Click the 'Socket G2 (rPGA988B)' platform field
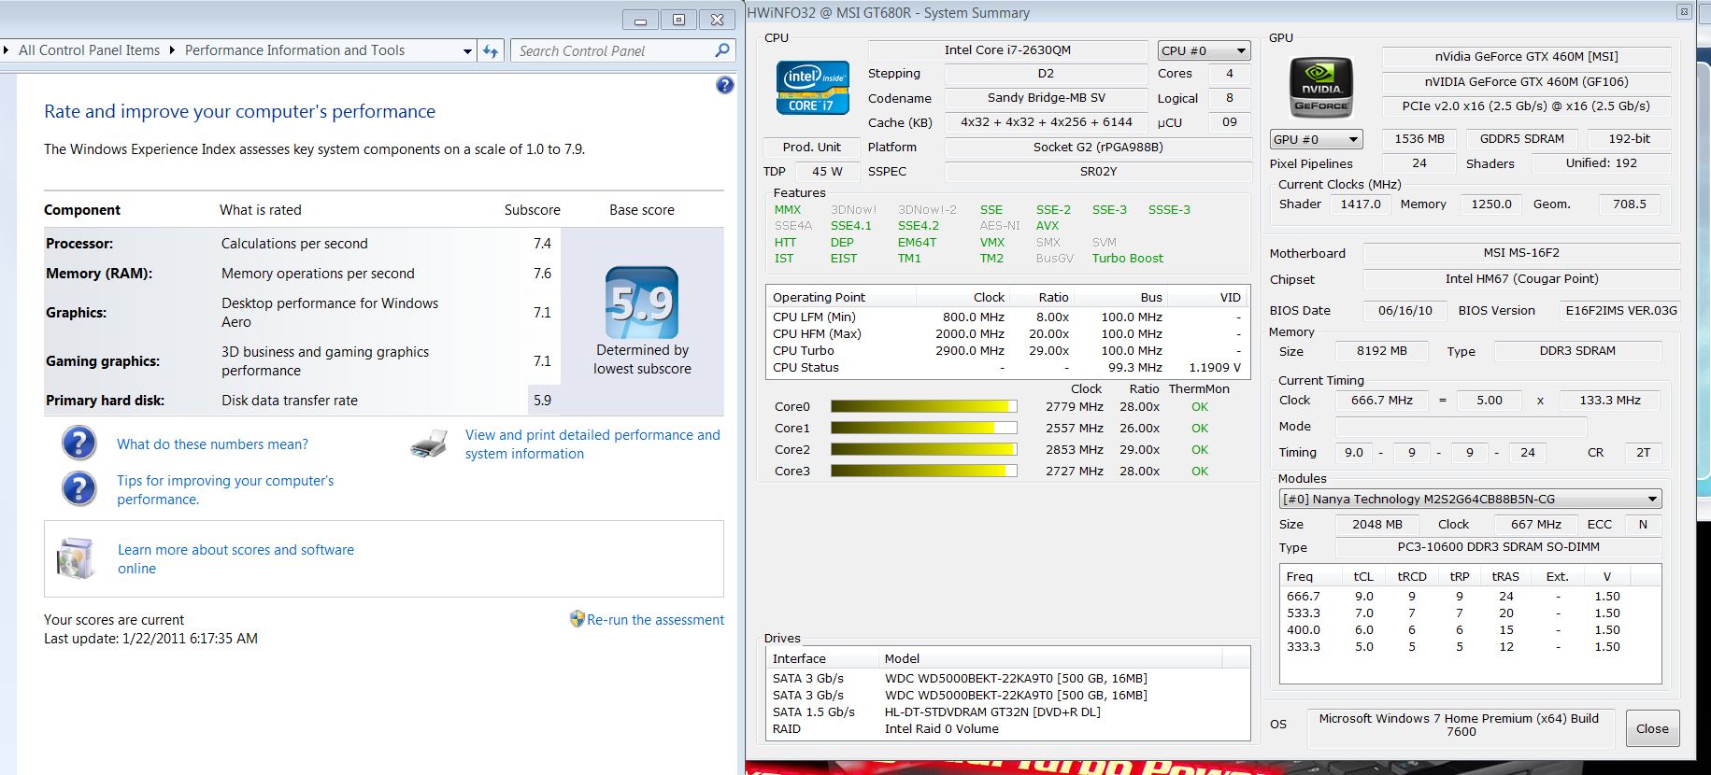The image size is (1711, 775). click(1098, 147)
